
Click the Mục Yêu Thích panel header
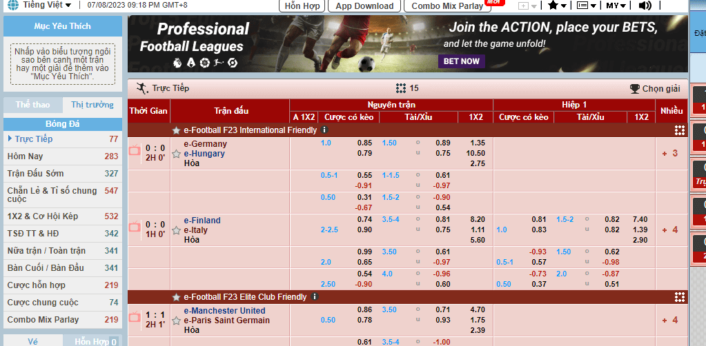point(63,27)
